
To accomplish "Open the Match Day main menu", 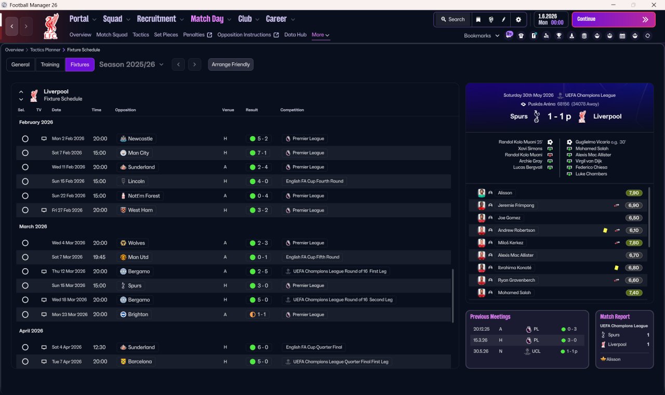I will click(x=207, y=19).
